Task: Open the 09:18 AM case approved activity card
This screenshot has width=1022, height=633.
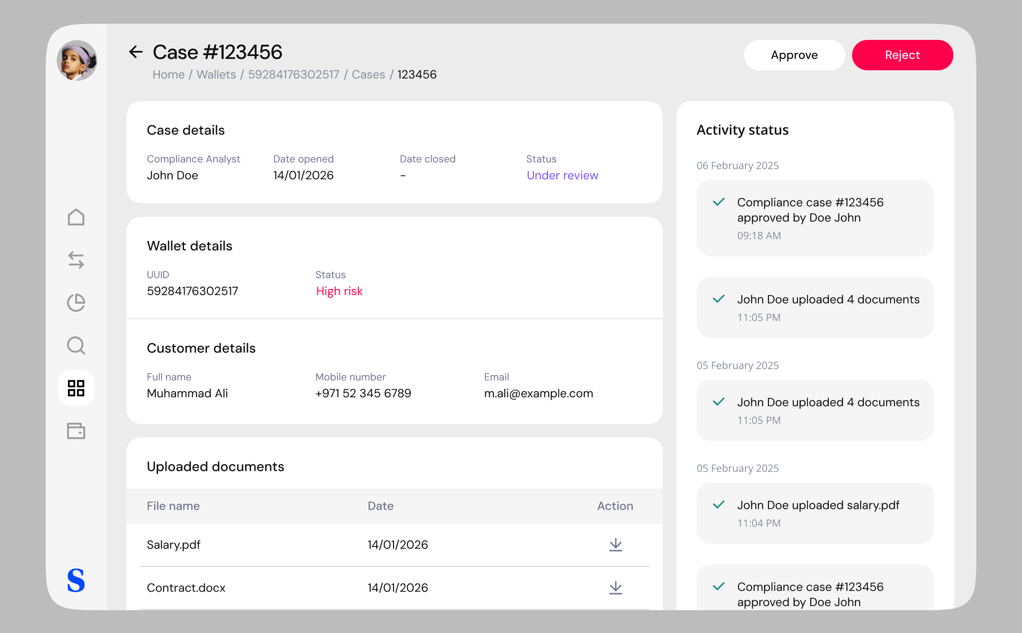Action: 815,218
